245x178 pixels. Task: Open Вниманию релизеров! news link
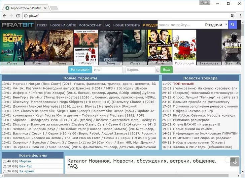point(191,120)
